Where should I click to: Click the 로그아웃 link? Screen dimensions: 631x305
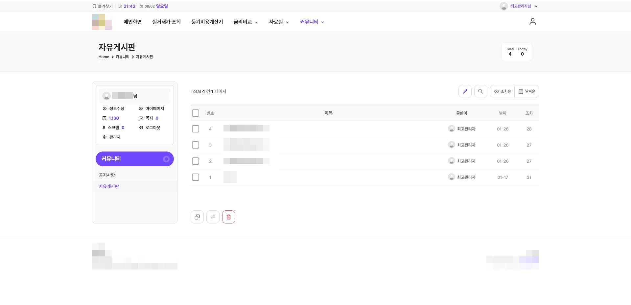click(x=150, y=128)
